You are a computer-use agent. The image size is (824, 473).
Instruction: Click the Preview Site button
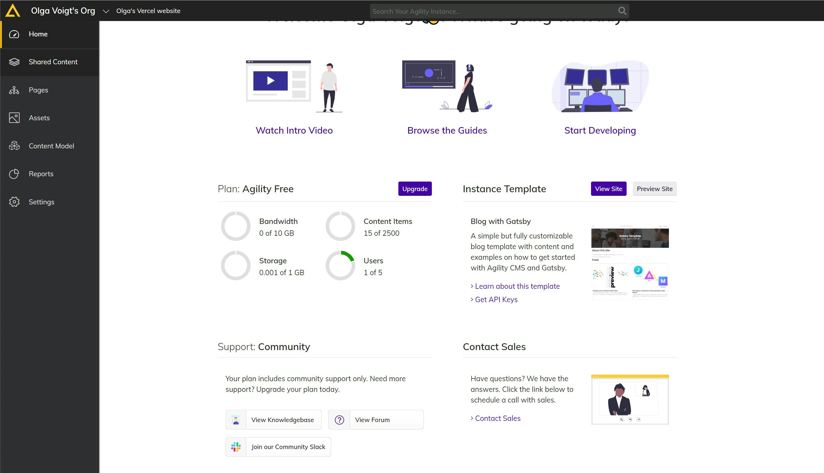pyautogui.click(x=655, y=188)
